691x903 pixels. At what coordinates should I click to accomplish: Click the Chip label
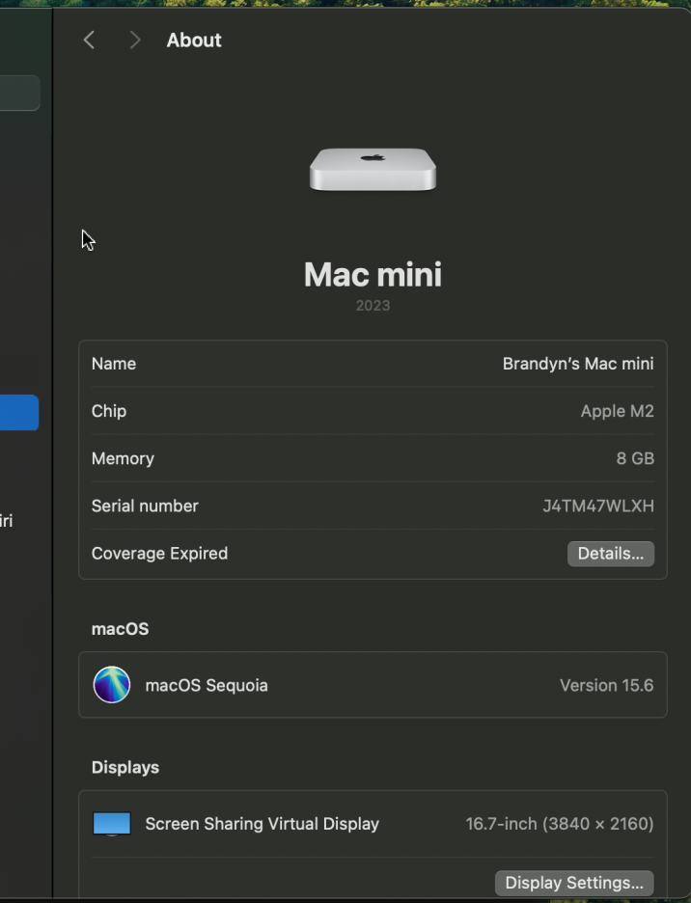(x=109, y=411)
